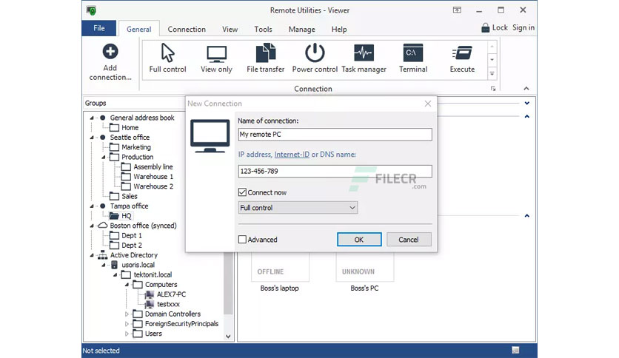This screenshot has width=619, height=358.
Task: Expand the Users folder node
Action: 127,334
